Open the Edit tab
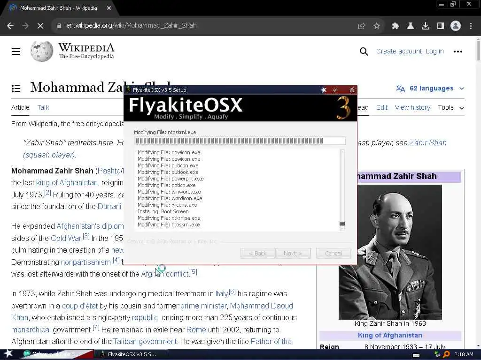Viewport: 481px width, 360px height. pyautogui.click(x=381, y=107)
